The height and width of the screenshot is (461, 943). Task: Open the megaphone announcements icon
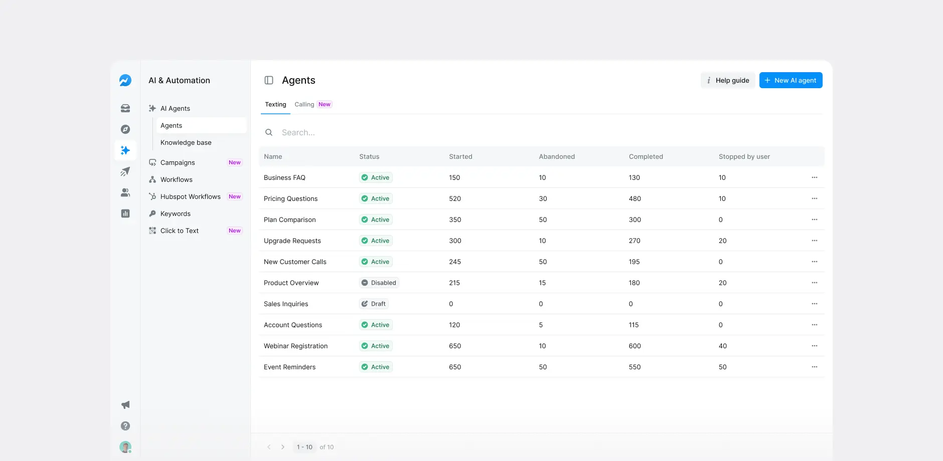pyautogui.click(x=125, y=405)
